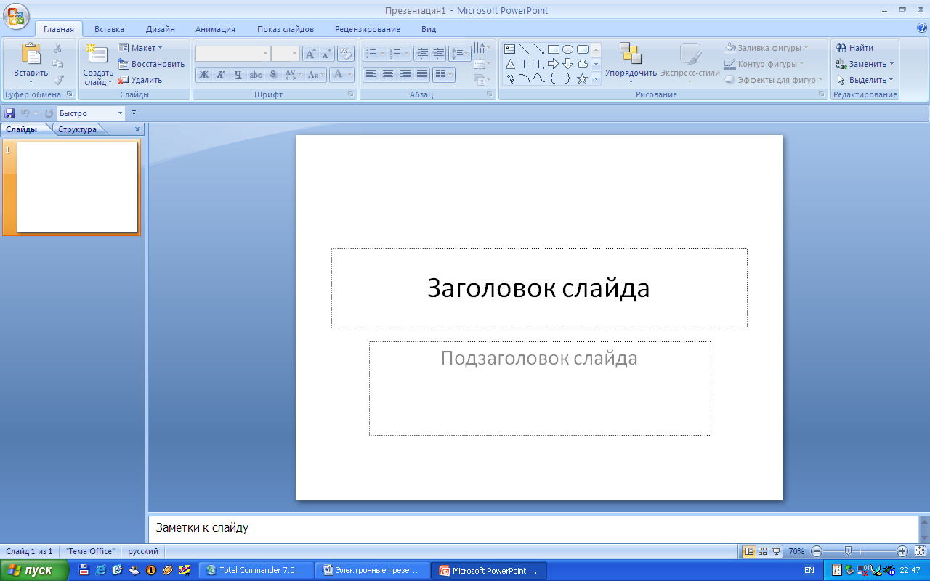Click the Redo icon in quick access
The width and height of the screenshot is (930, 581).
click(x=49, y=113)
